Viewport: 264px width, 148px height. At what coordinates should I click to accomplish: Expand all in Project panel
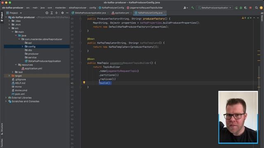tap(52, 13)
